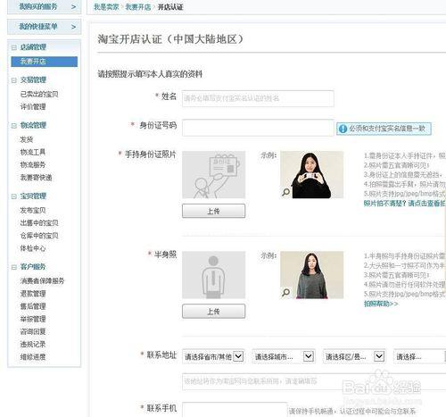Open the 请选择城市 city dropdown
446x417 pixels.
tap(284, 356)
